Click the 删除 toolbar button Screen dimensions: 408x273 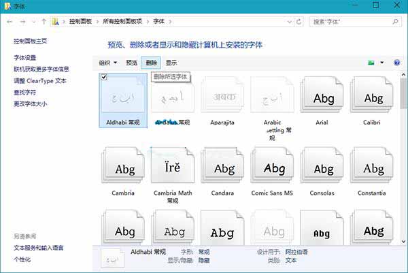click(151, 63)
